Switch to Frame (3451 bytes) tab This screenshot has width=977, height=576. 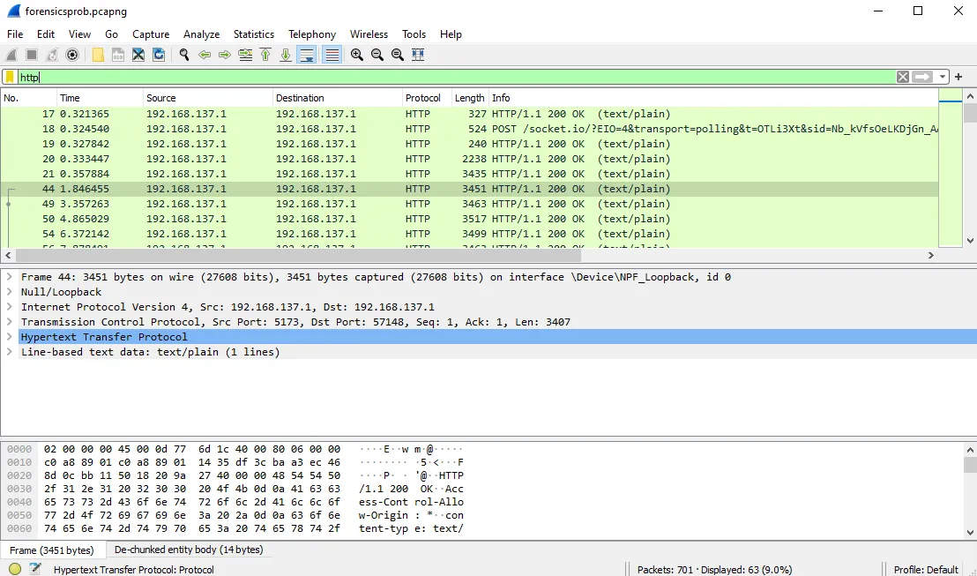(52, 550)
